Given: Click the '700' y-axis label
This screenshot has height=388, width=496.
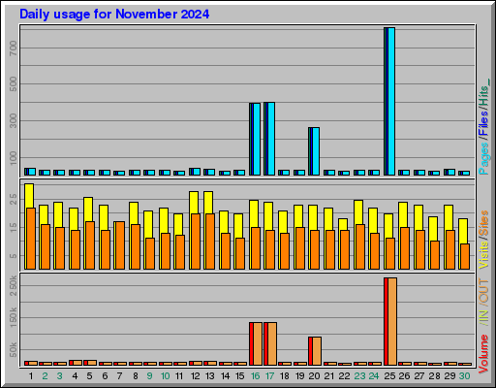Looking at the screenshot, I should pos(14,48).
